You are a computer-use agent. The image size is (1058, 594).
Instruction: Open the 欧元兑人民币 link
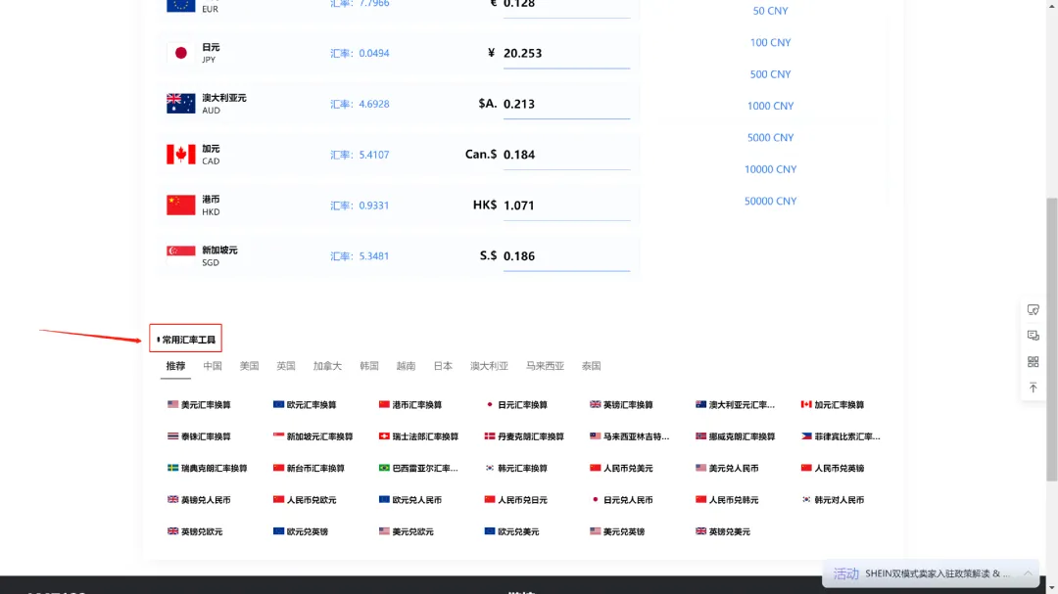pos(410,500)
